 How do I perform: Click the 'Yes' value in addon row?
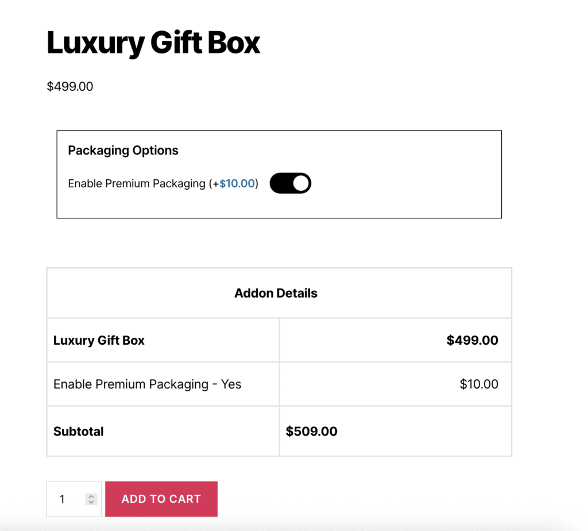click(231, 384)
